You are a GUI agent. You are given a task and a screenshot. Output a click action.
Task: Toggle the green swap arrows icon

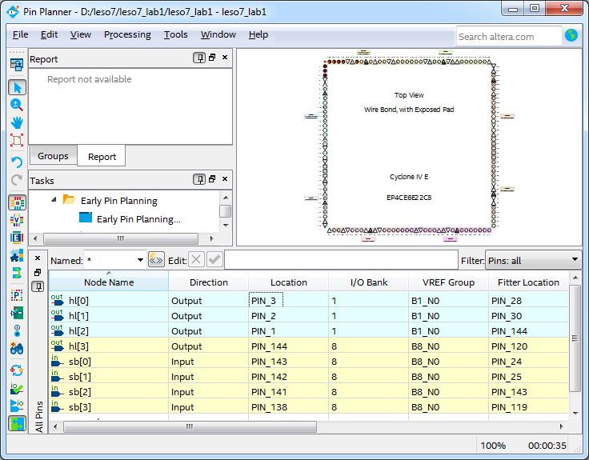coord(17,423)
